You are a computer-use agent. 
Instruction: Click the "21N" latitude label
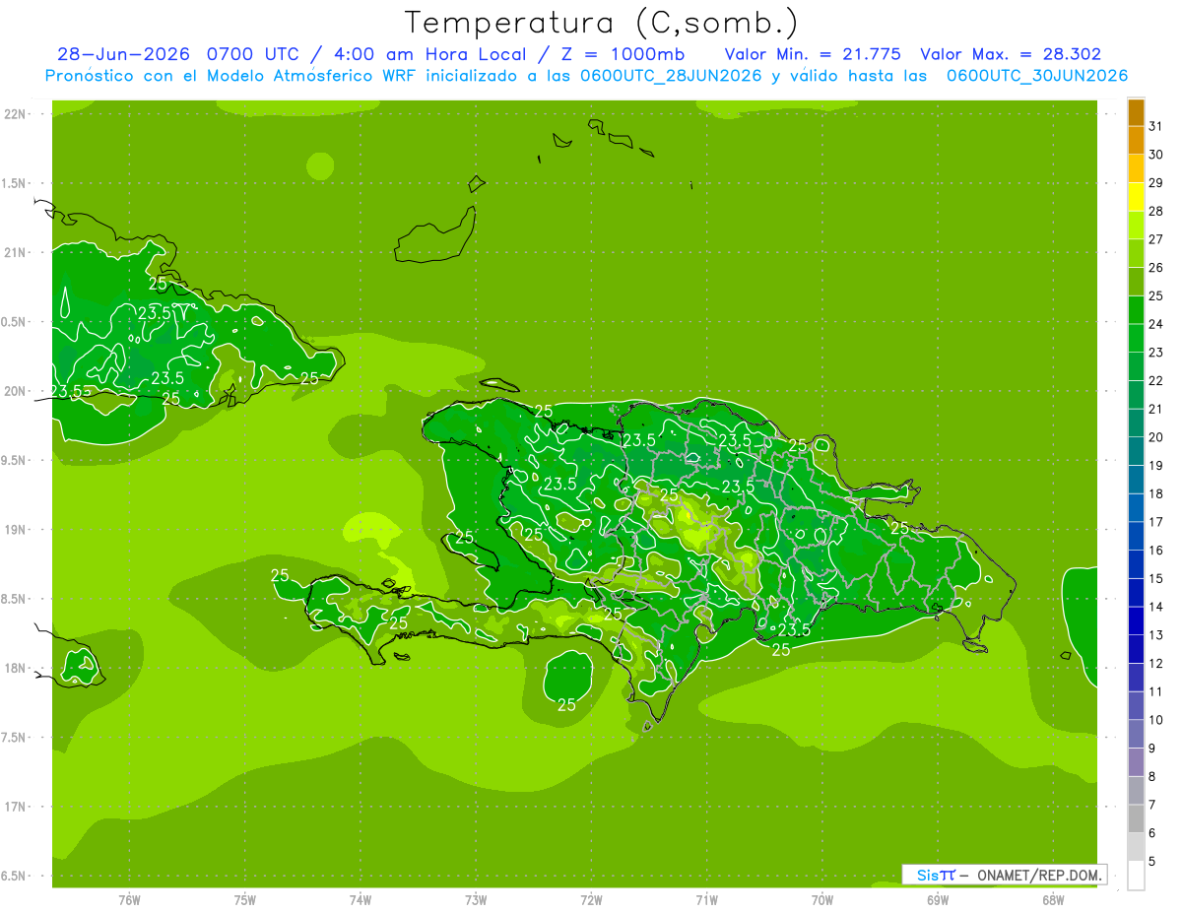(16, 252)
